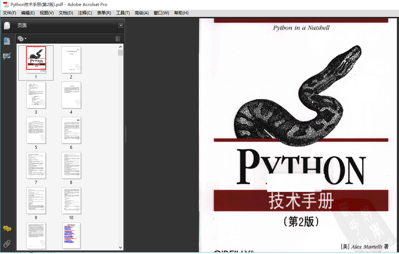Click the thumbnails scrollbar handle

(121, 53)
